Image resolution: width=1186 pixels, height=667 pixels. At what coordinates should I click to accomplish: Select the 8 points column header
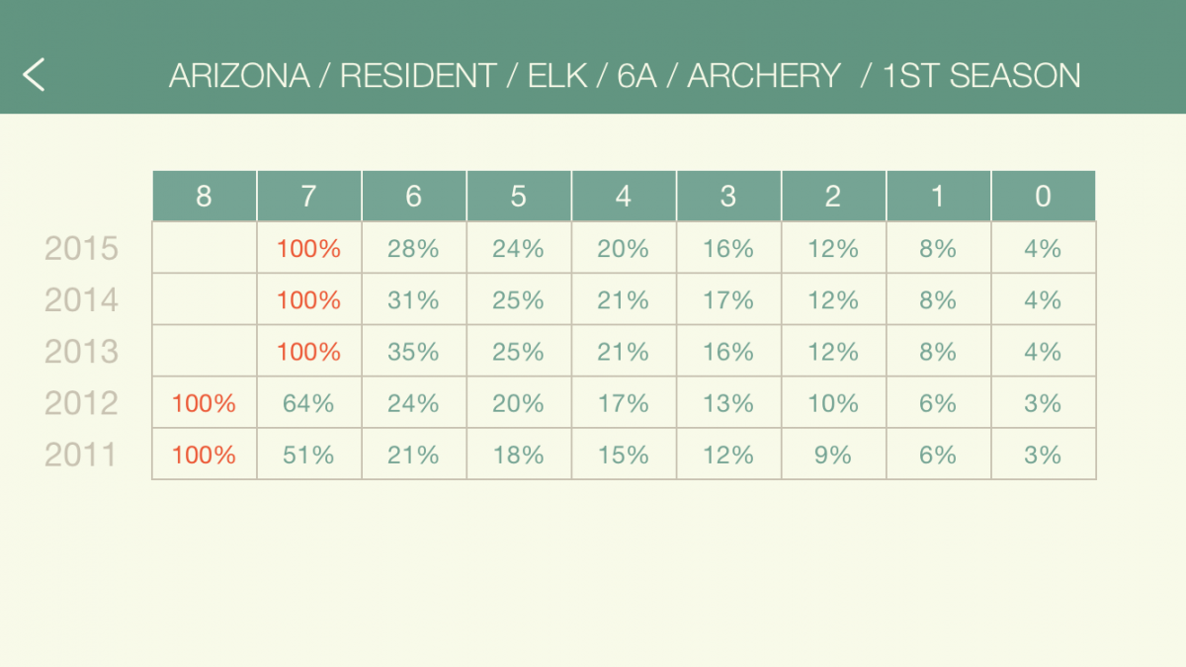pyautogui.click(x=205, y=196)
